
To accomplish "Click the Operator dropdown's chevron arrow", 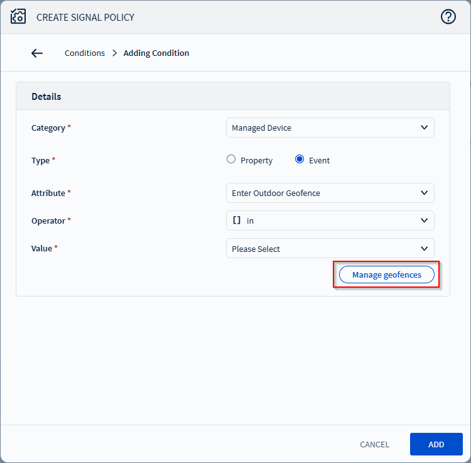I will click(x=424, y=221).
